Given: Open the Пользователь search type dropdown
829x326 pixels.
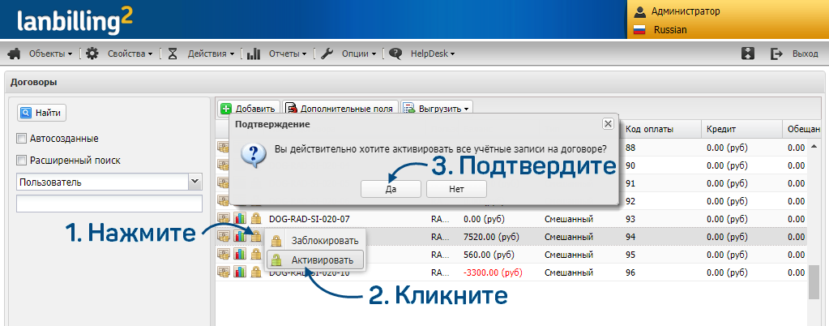Looking at the screenshot, I should [195, 182].
